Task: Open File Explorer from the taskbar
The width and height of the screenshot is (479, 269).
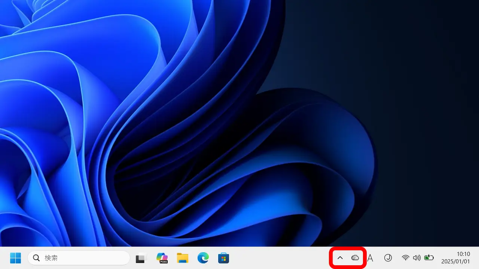Action: 183,258
